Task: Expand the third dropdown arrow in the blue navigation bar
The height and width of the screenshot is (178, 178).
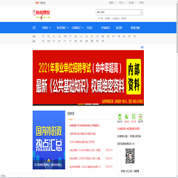Action: click(x=83, y=28)
